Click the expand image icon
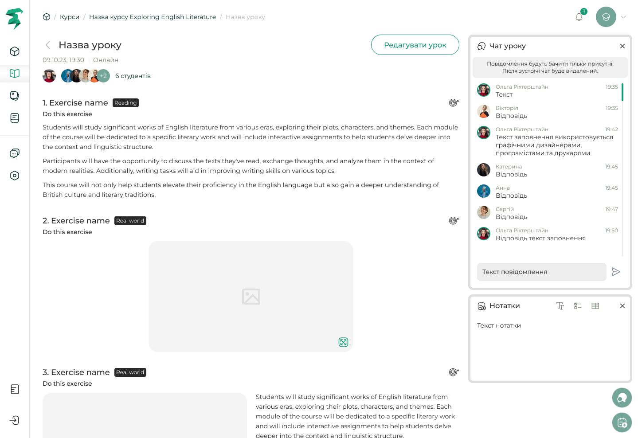The height and width of the screenshot is (438, 638). pyautogui.click(x=343, y=342)
